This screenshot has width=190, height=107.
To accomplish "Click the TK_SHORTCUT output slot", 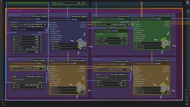I will point(127,36).
